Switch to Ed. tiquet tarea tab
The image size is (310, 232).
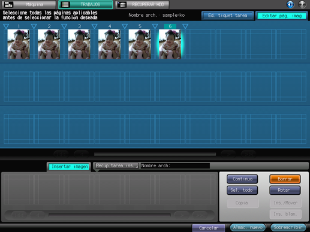(x=228, y=16)
